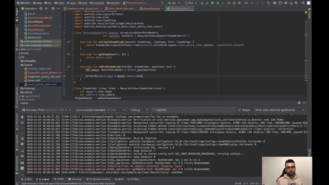
Task: Open the Version Control tool window tab
Action: tap(98, 179)
